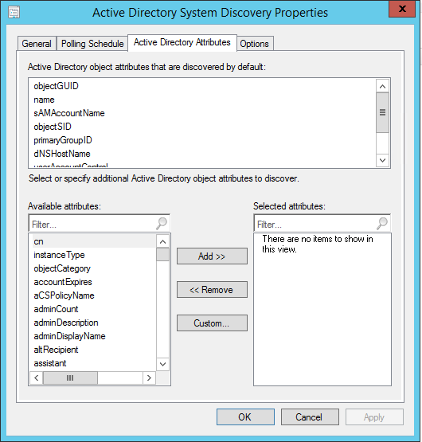Dismiss dialog with Cancel button
The width and height of the screenshot is (422, 442).
310,417
